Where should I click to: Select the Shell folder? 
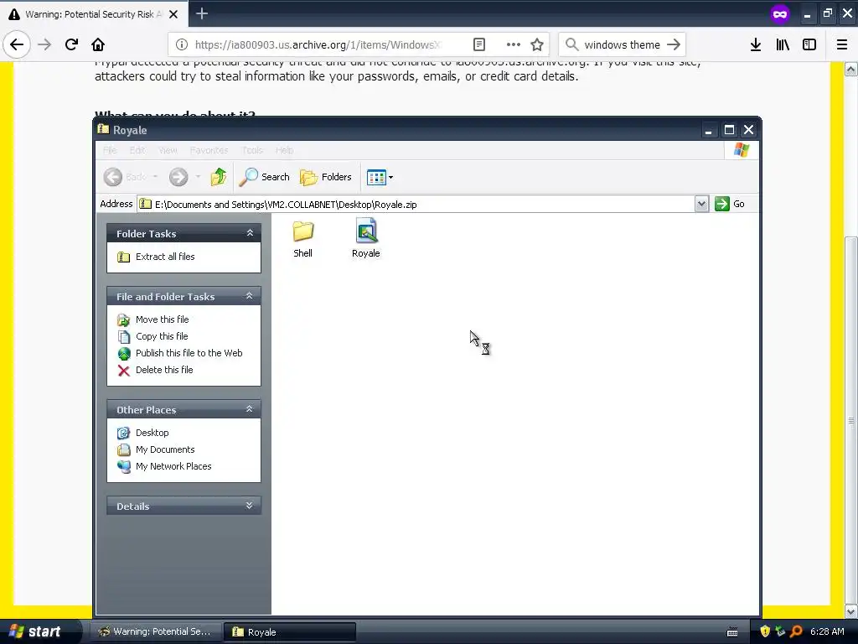tap(302, 239)
